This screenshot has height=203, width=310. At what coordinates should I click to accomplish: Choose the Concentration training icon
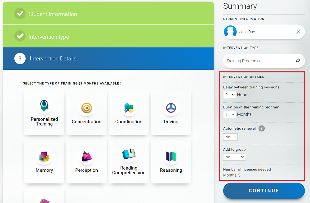click(x=86, y=108)
